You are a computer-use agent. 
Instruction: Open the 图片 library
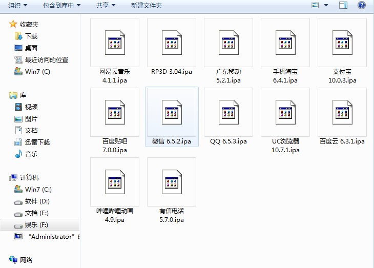tap(31, 118)
